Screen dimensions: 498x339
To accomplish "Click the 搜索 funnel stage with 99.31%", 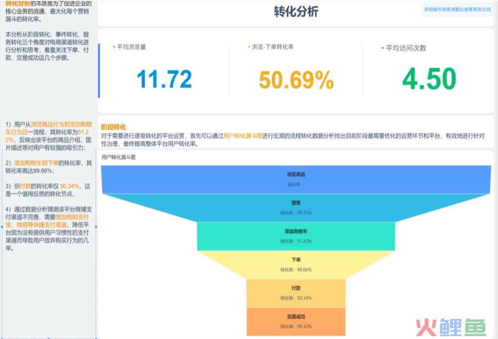I will coord(296,207).
